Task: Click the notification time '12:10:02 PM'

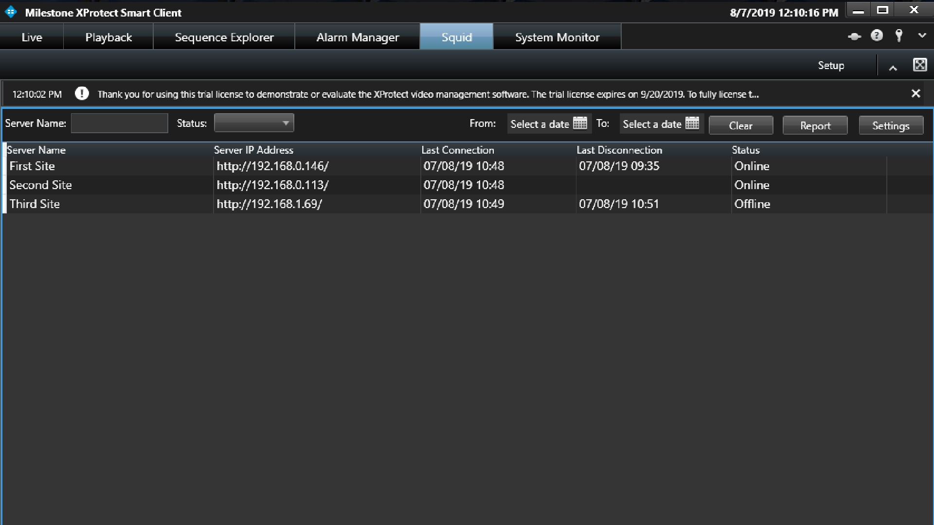Action: point(37,94)
